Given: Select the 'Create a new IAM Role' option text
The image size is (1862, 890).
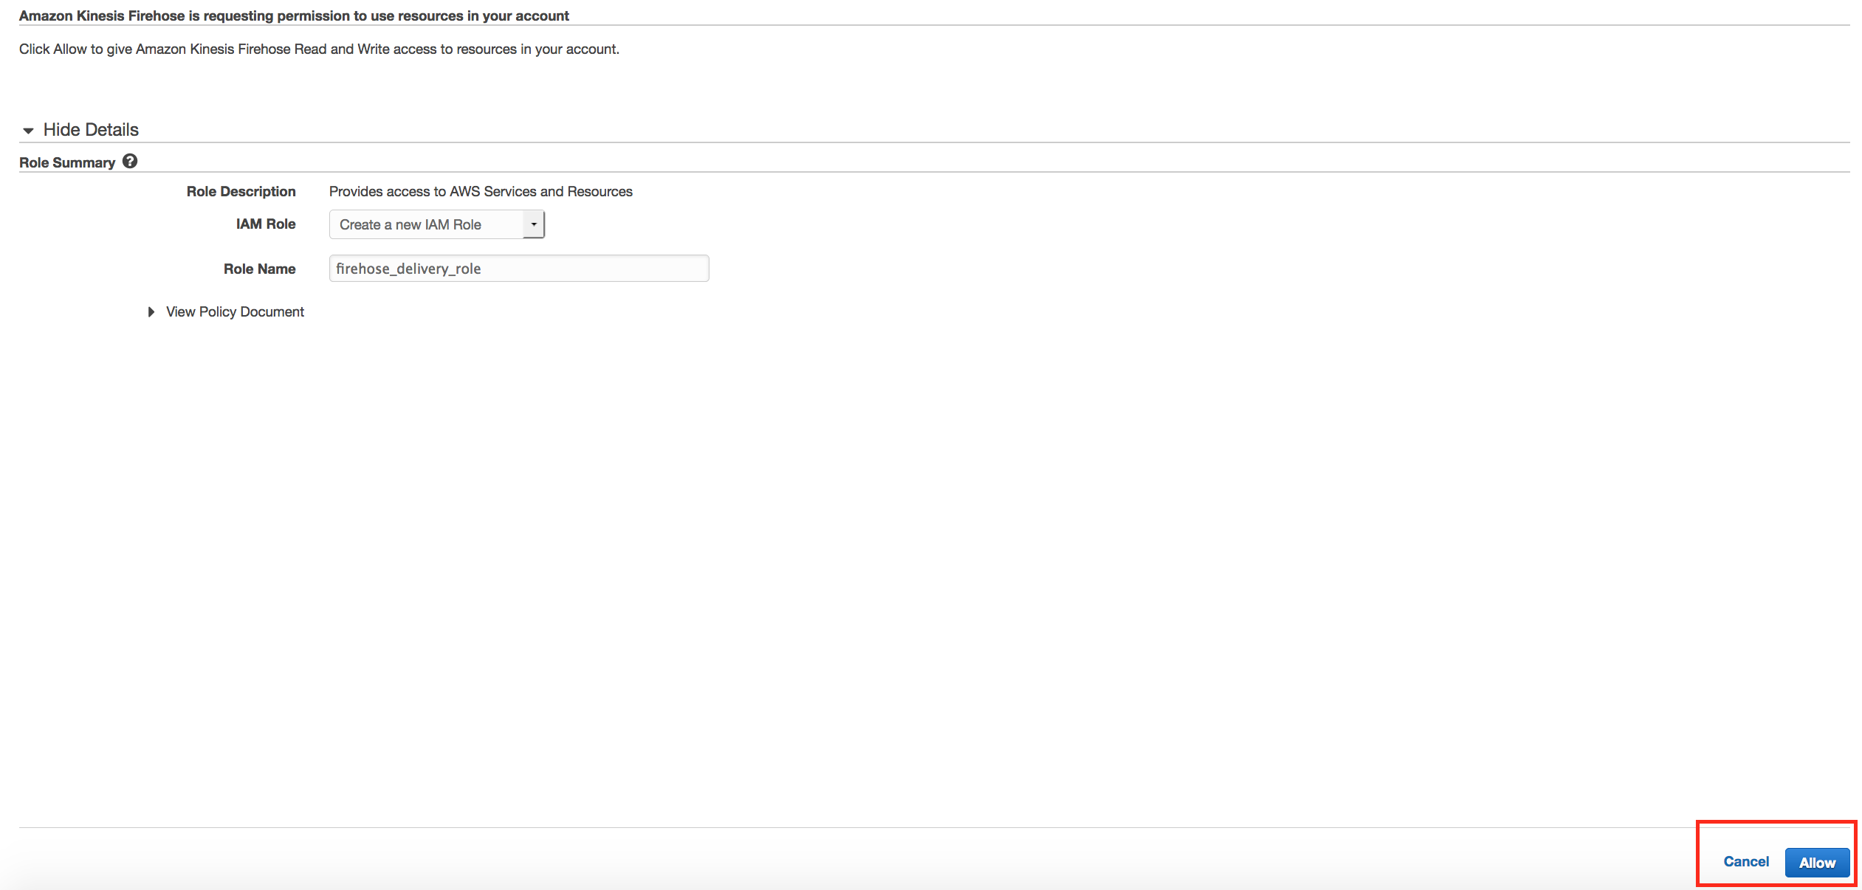Looking at the screenshot, I should 410,225.
